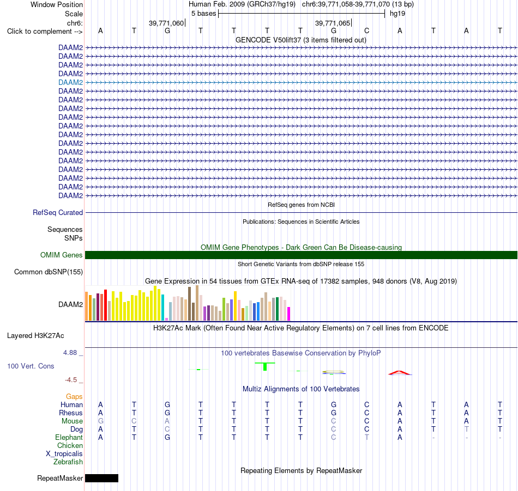
Task: Select the Mouse alignment row label
Action: [x=72, y=421]
